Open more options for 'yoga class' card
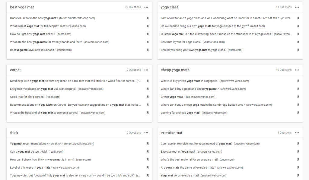 (x=297, y=7)
